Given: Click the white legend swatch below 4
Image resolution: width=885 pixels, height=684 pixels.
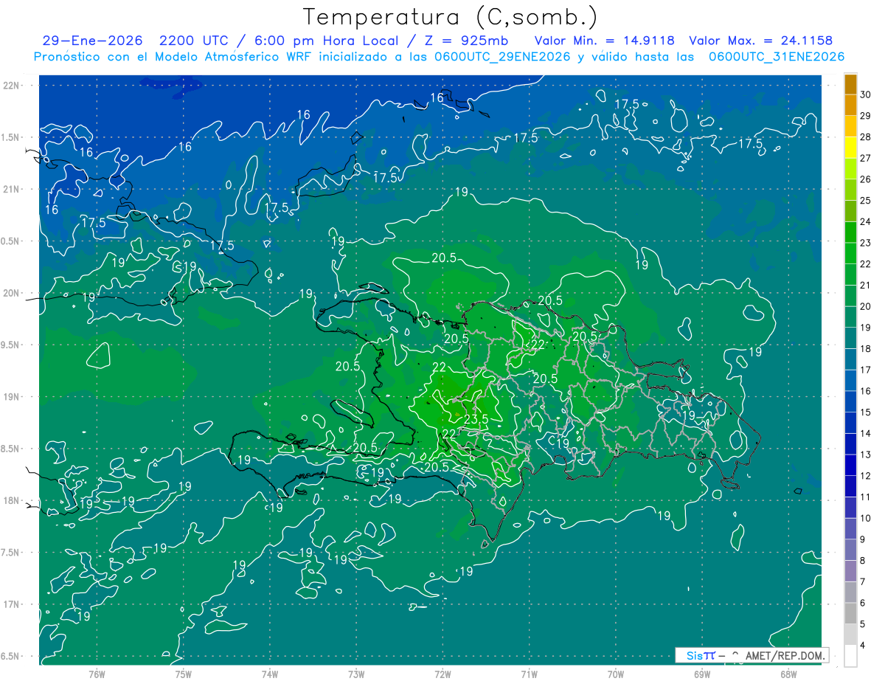Looking at the screenshot, I should [850, 656].
